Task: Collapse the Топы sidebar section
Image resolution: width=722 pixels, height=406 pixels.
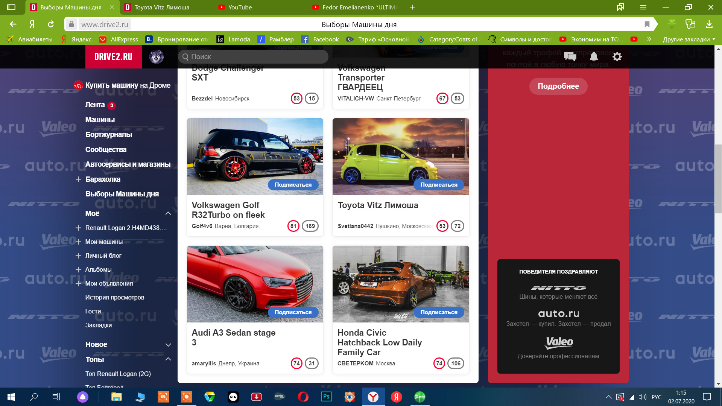Action: click(168, 359)
